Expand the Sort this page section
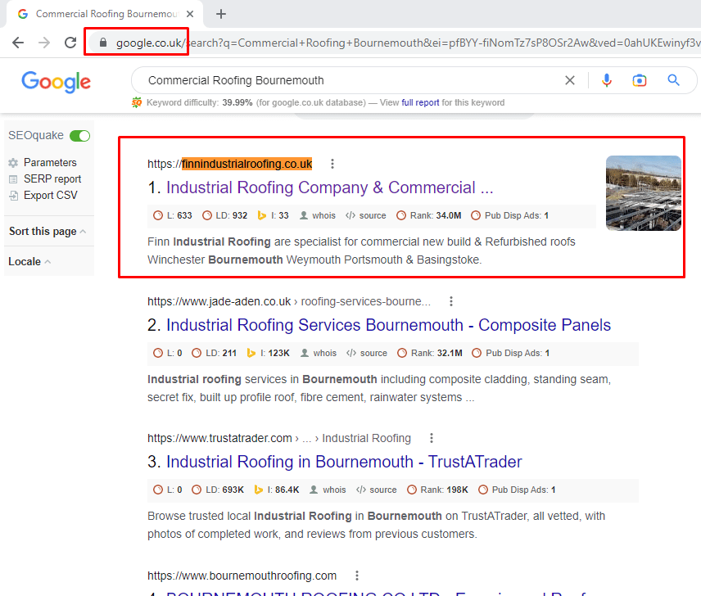 pyautogui.click(x=47, y=232)
